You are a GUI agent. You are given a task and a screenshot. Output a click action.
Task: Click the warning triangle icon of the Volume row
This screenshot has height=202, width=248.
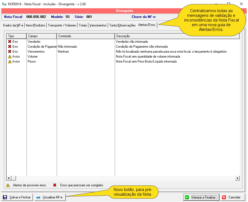tap(10, 56)
